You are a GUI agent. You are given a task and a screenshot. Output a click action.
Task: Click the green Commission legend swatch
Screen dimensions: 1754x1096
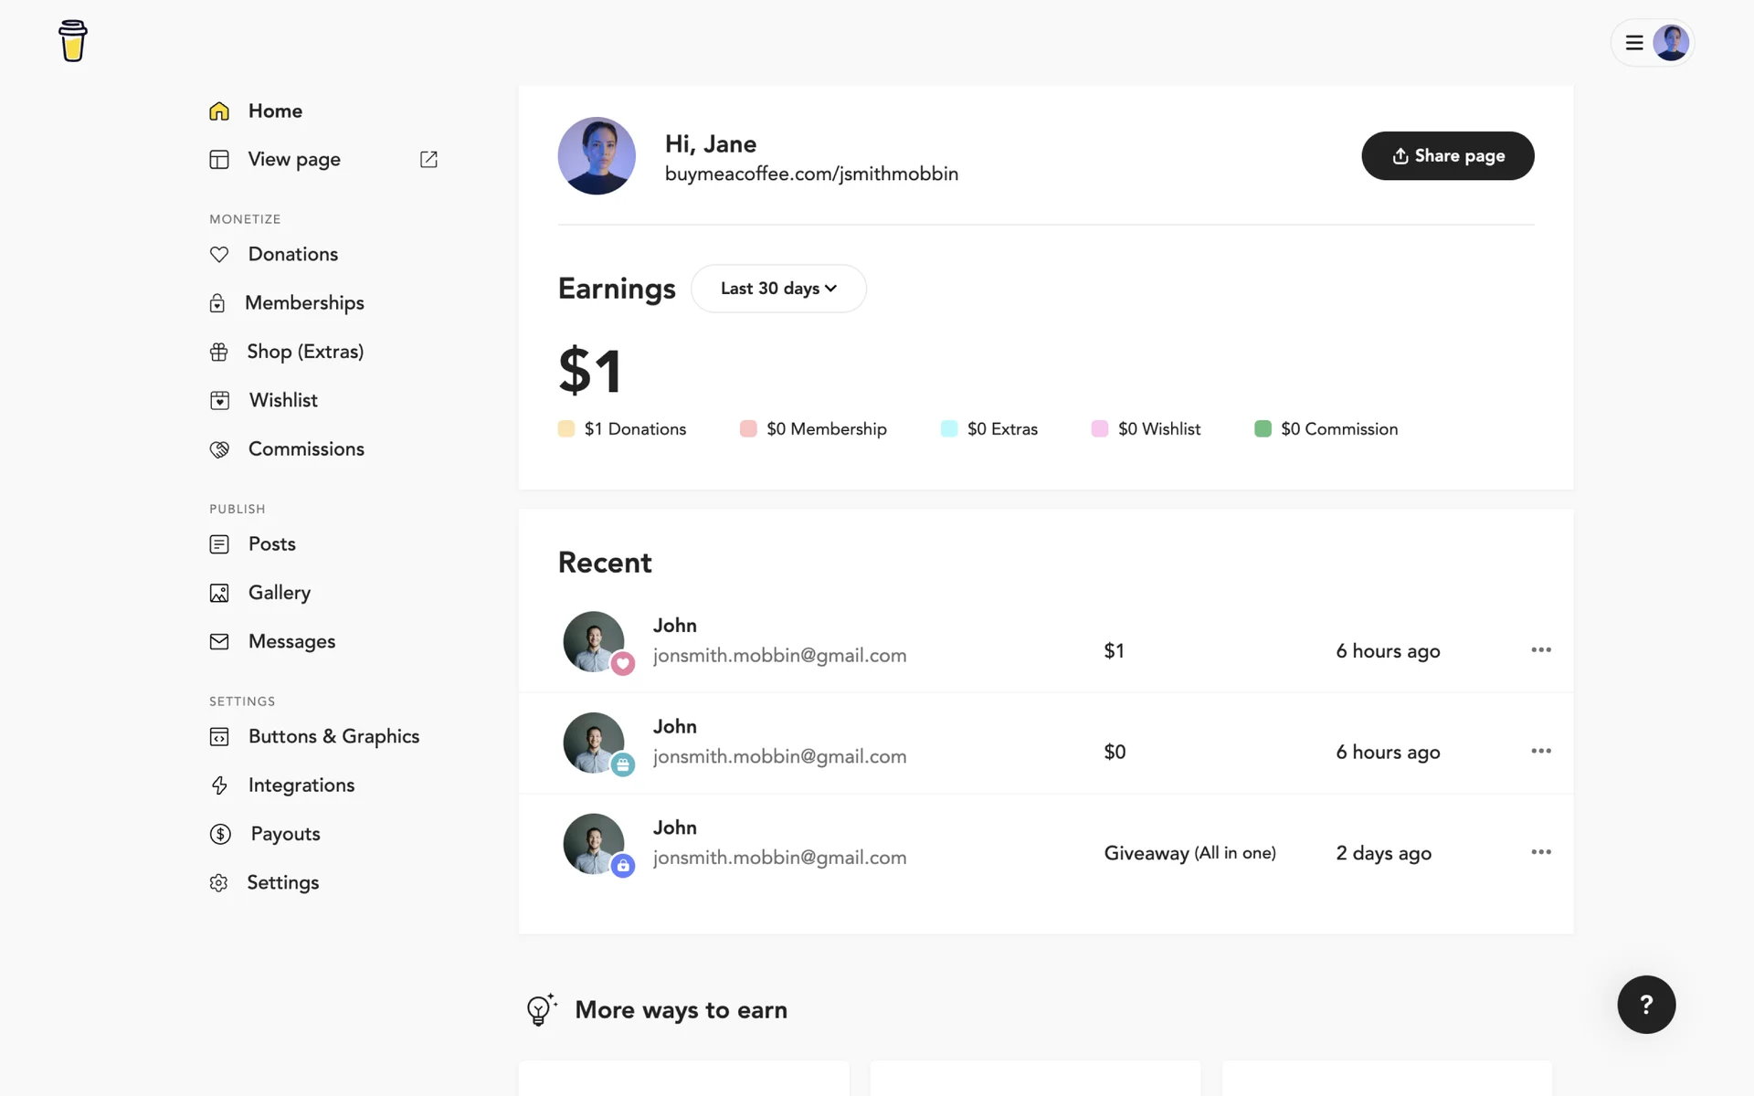point(1263,429)
